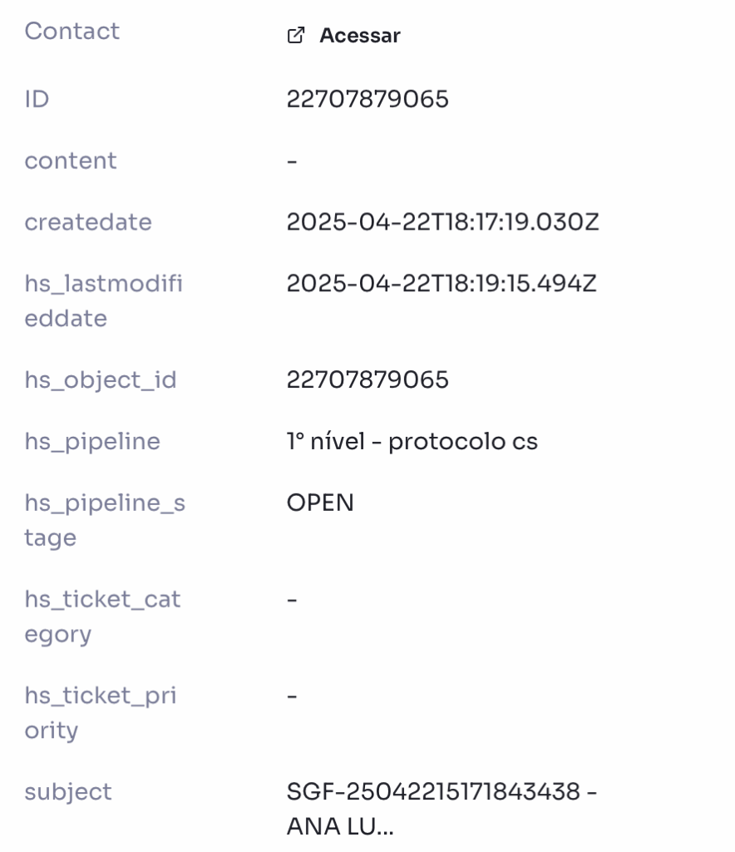Click the hs_pipeline field label
The image size is (735, 852).
pyautogui.click(x=92, y=441)
